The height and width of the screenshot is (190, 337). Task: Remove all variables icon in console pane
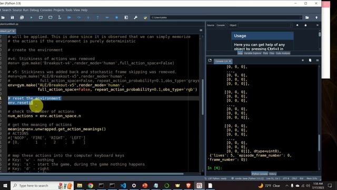coord(310,60)
